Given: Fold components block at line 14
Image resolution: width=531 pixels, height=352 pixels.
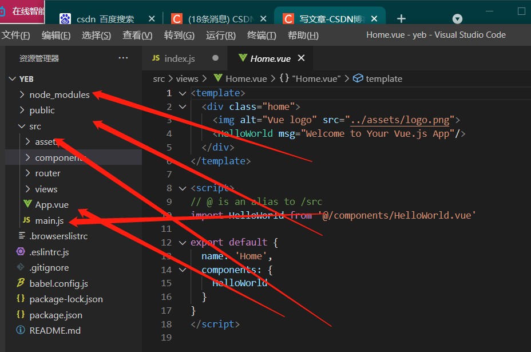Looking at the screenshot, I should click(183, 270).
